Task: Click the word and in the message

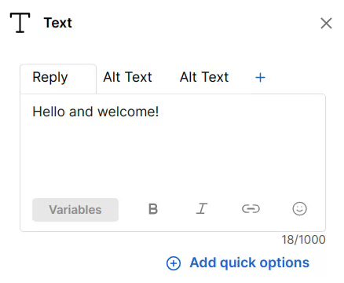Action: (x=81, y=112)
